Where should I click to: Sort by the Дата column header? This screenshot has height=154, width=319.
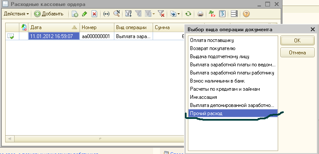(54, 27)
